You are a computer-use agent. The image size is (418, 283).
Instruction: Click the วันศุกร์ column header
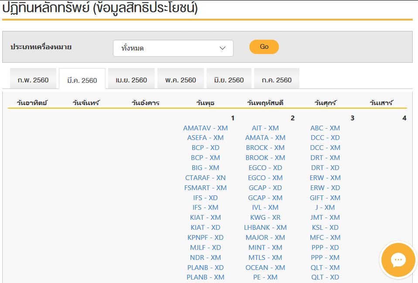325,102
